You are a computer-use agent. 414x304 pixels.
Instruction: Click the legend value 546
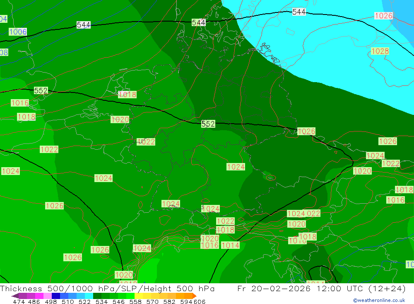pyautogui.click(x=118, y=302)
